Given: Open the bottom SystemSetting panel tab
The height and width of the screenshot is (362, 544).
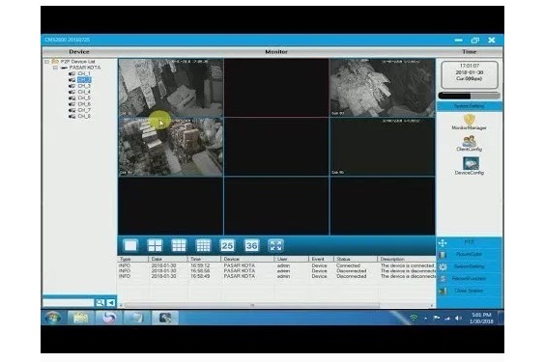Looking at the screenshot, I should [x=470, y=266].
